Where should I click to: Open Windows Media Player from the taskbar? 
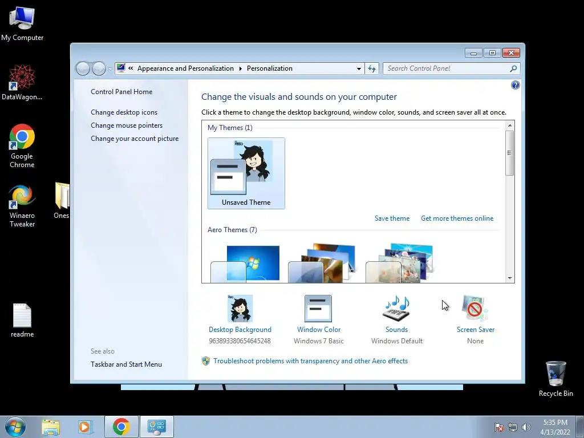tap(86, 427)
